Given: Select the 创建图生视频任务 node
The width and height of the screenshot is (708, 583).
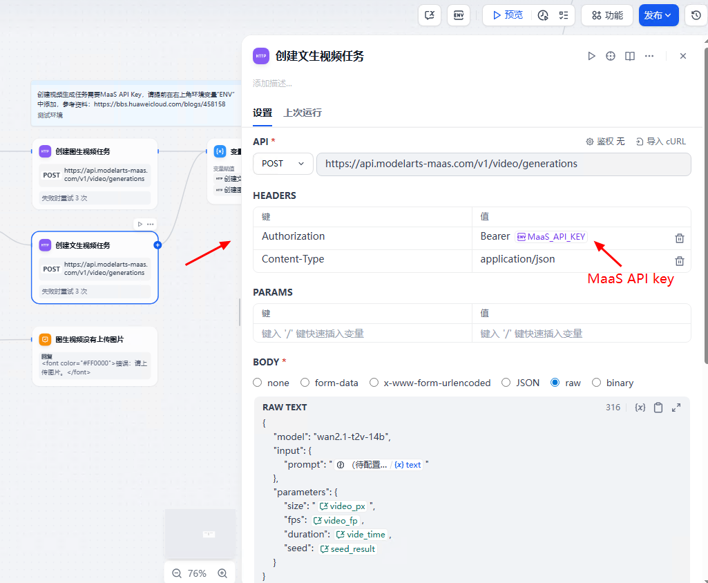Looking at the screenshot, I should pyautogui.click(x=95, y=174).
